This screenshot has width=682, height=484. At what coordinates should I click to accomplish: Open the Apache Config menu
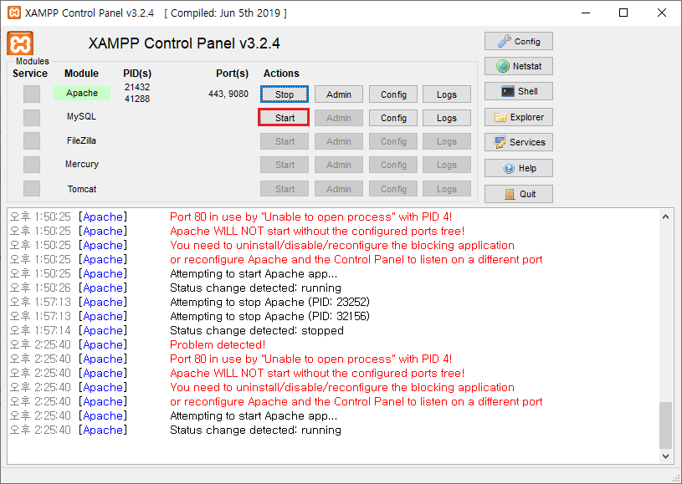point(393,94)
